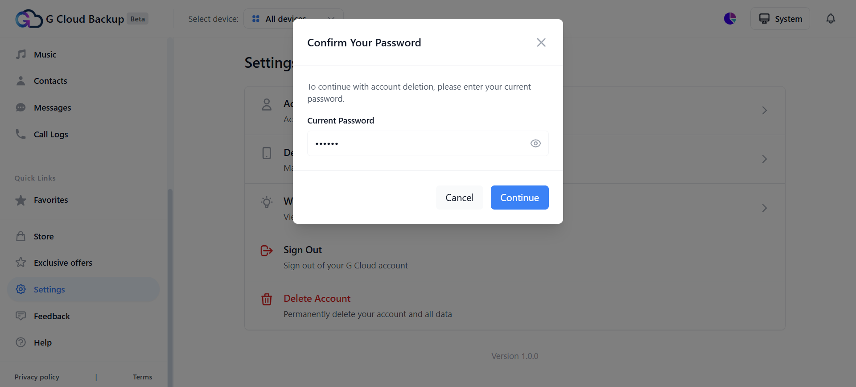Viewport: 856px width, 387px height.
Task: Open the notifications bell
Action: coord(831,19)
